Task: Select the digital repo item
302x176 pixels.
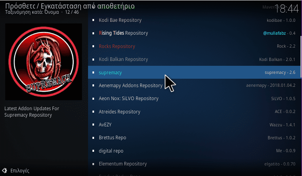Action: (x=194, y=151)
